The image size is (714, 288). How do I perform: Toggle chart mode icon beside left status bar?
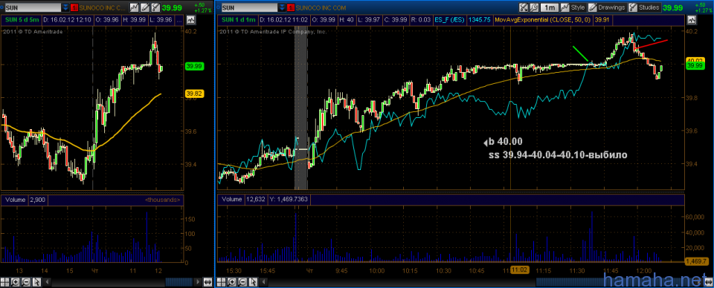[191, 19]
